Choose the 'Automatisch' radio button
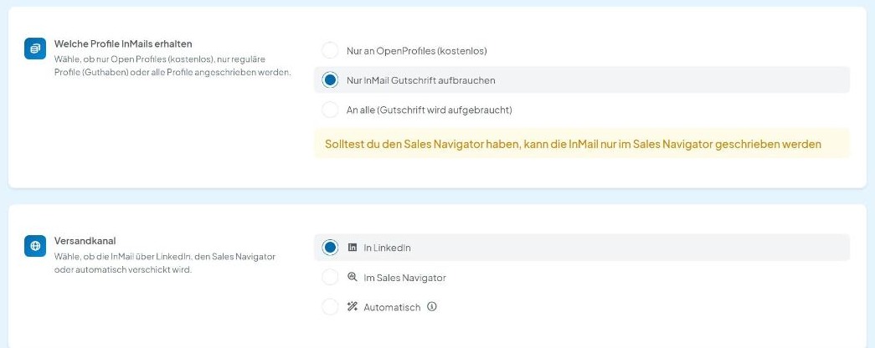875x348 pixels. pyautogui.click(x=330, y=307)
